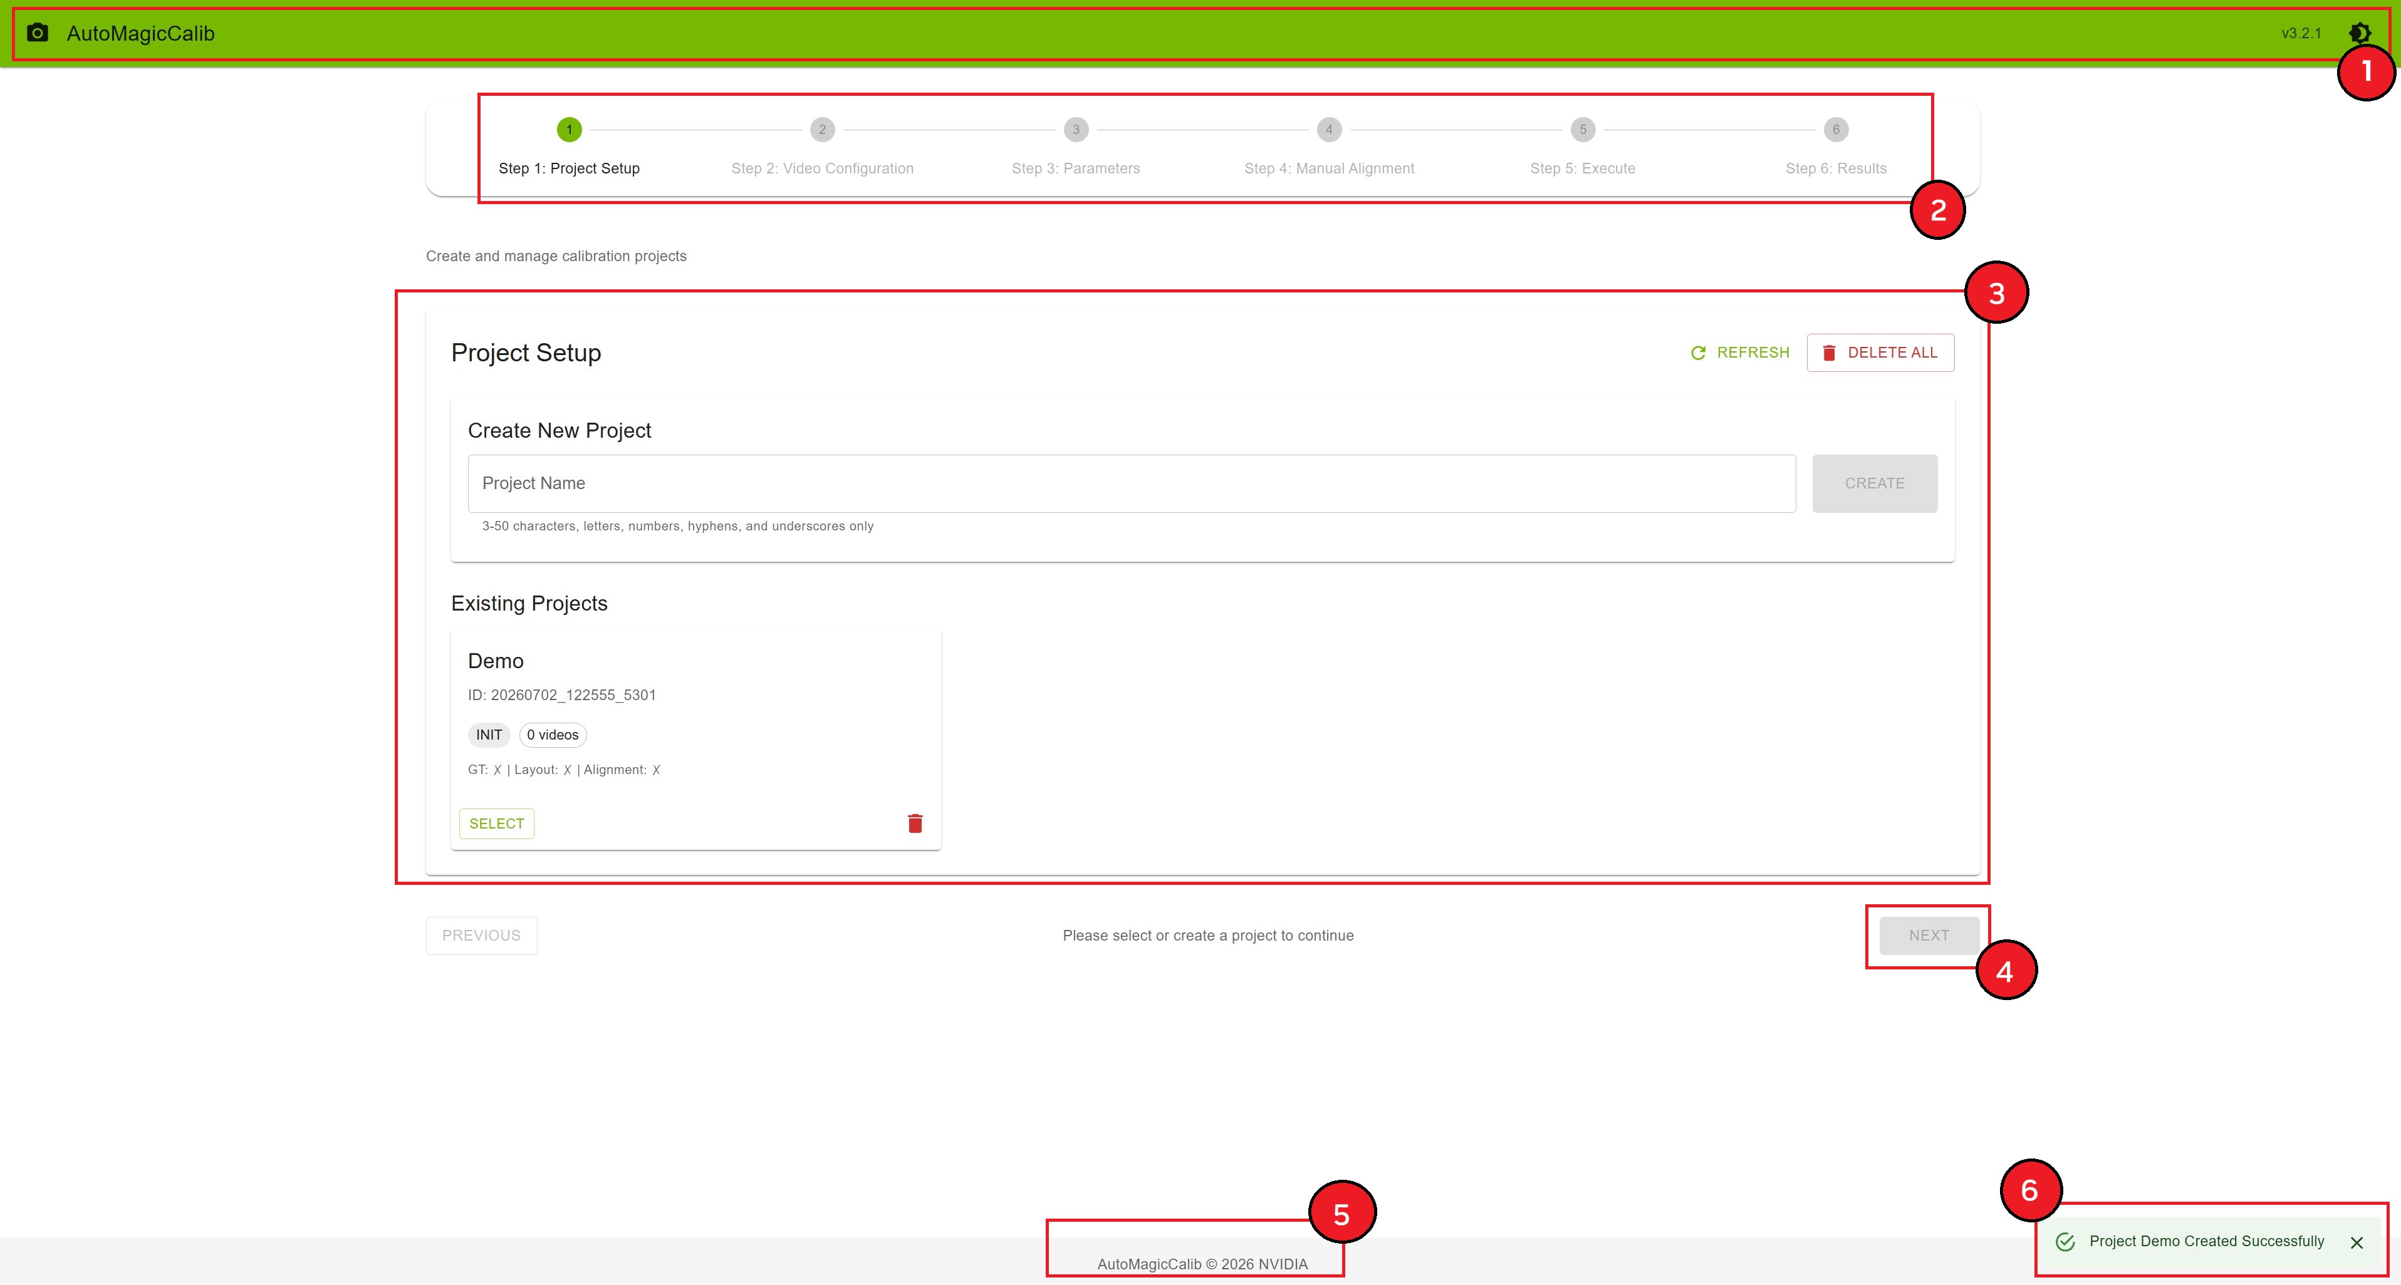Click the step 1 green circle
This screenshot has width=2401, height=1285.
[x=570, y=130]
